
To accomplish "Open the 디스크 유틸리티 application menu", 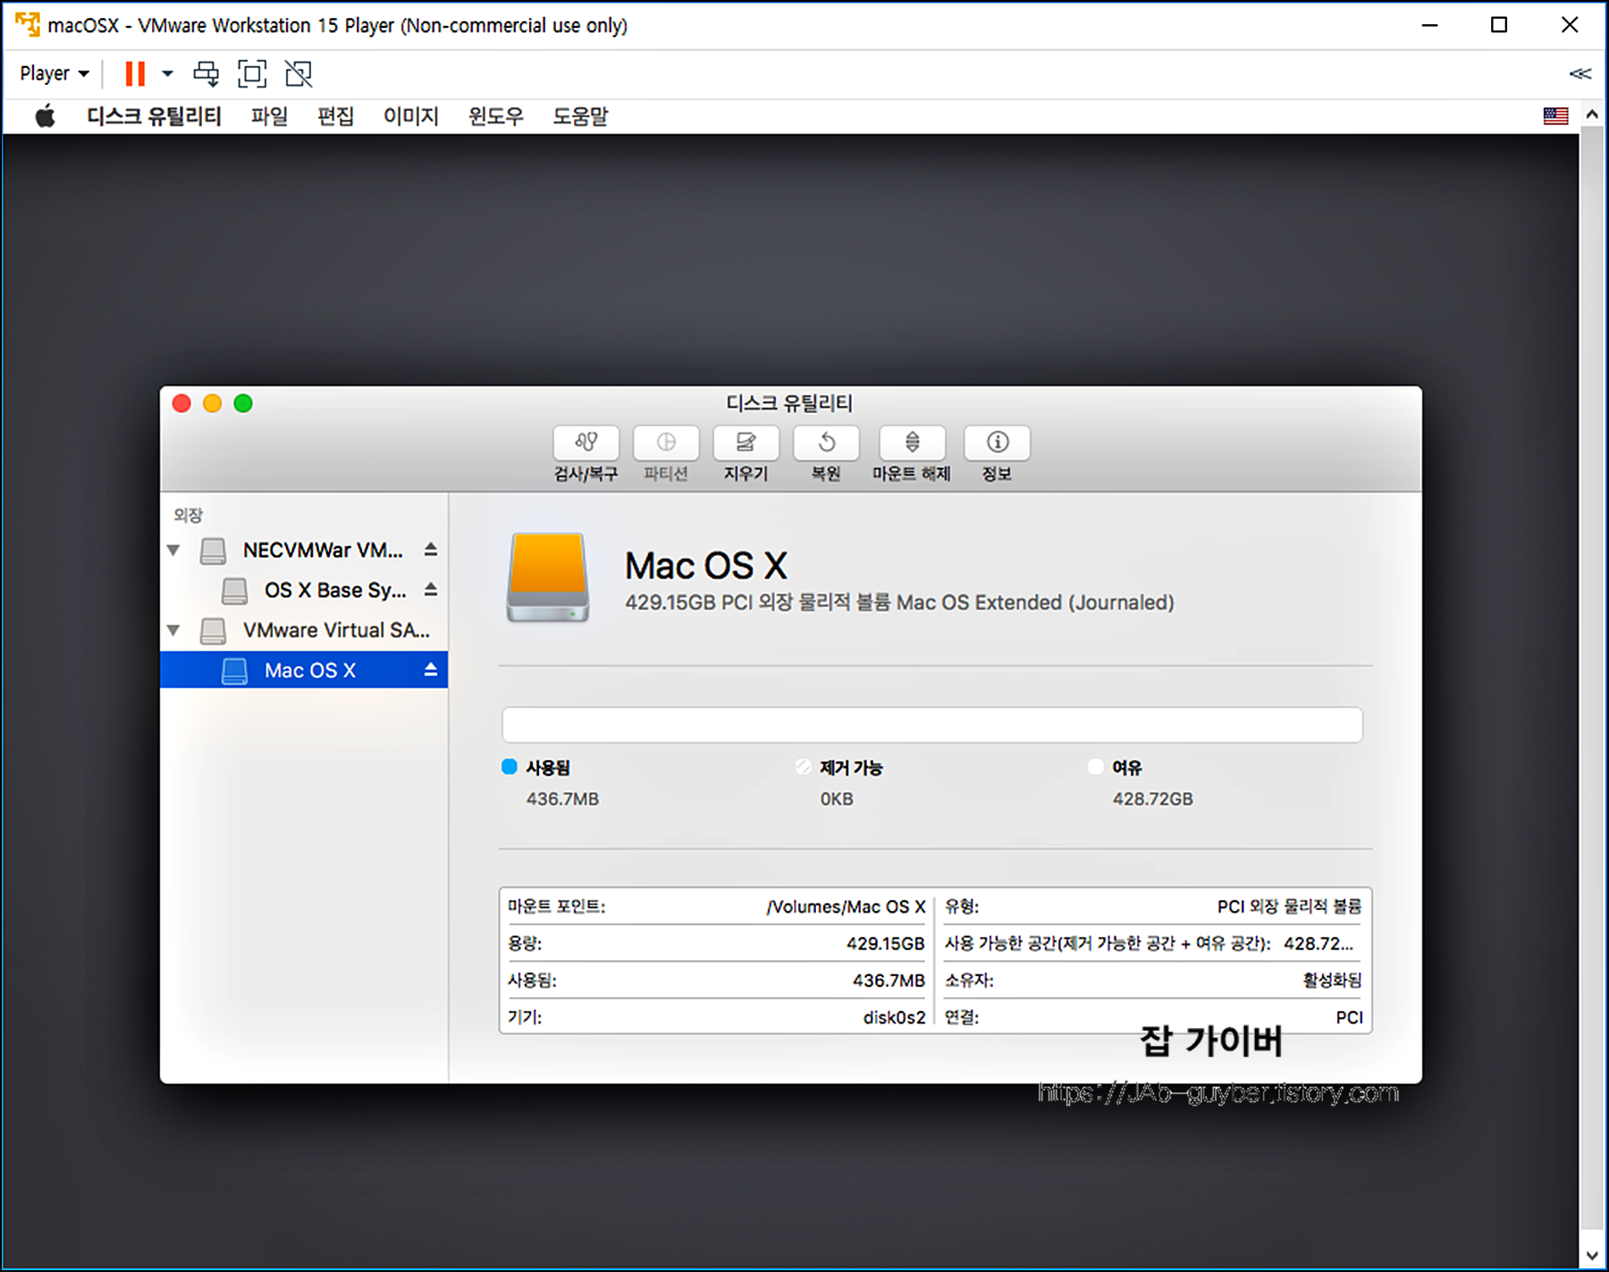I will 154,116.
